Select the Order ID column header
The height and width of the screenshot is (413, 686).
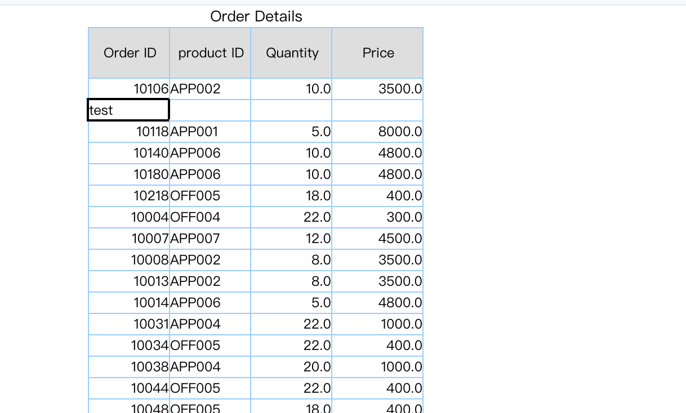[130, 53]
